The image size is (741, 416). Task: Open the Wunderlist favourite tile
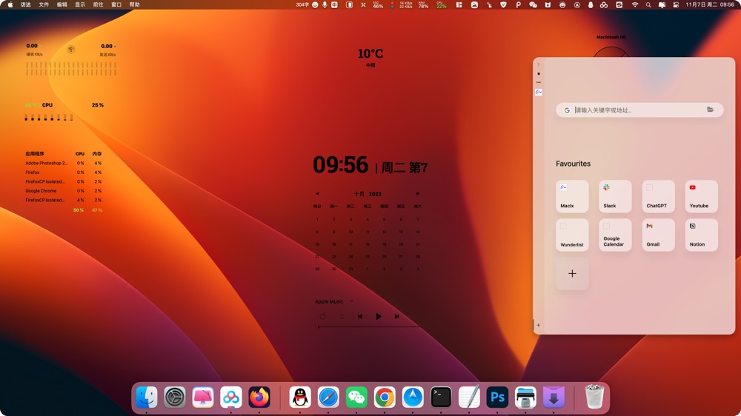pos(572,235)
